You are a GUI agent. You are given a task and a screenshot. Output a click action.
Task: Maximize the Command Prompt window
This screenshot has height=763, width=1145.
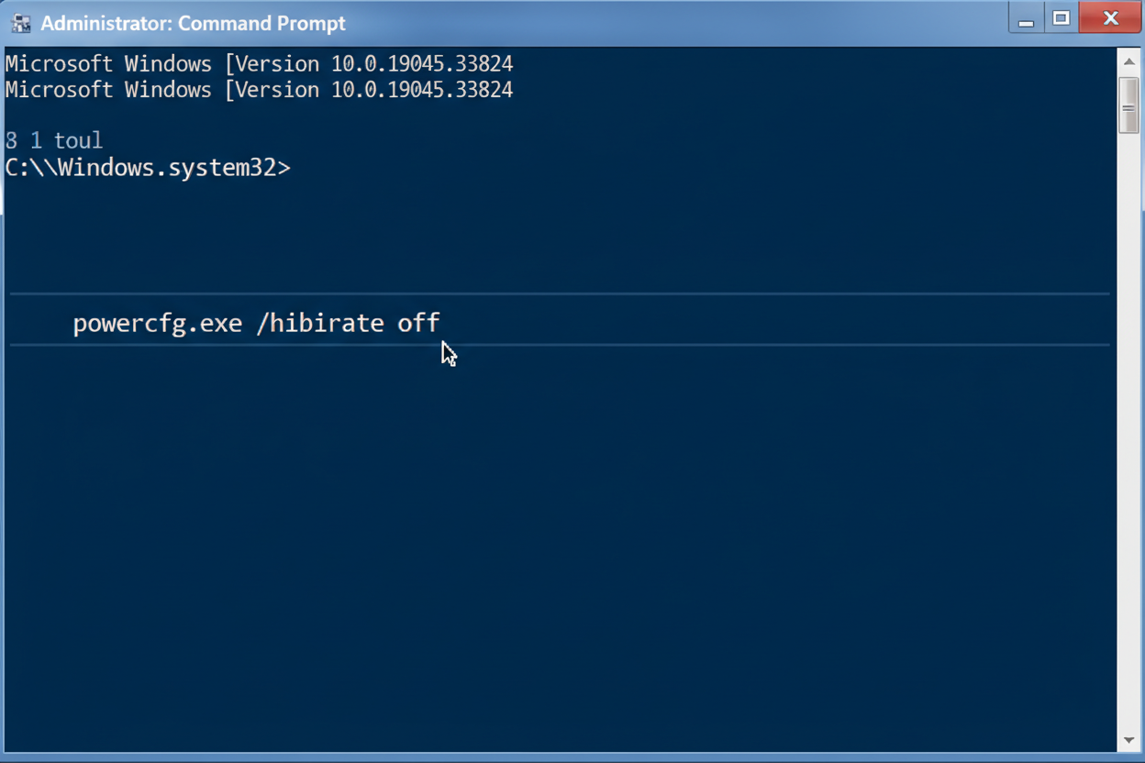point(1062,18)
